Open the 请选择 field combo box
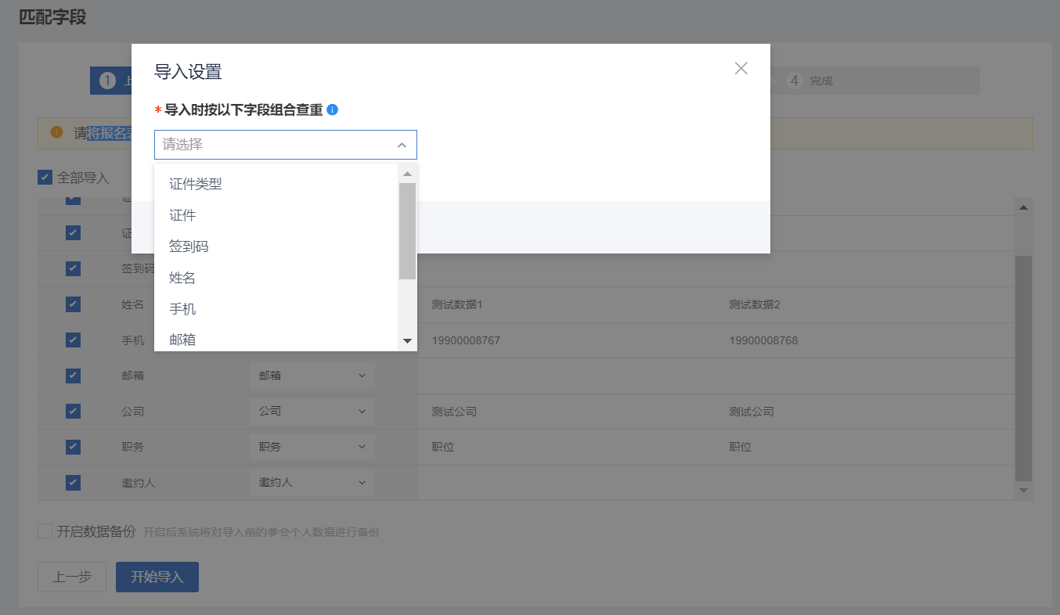The width and height of the screenshot is (1060, 615). [x=286, y=145]
